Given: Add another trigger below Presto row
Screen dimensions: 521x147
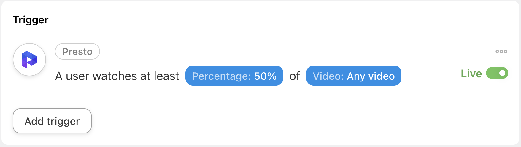Looking at the screenshot, I should 52,121.
